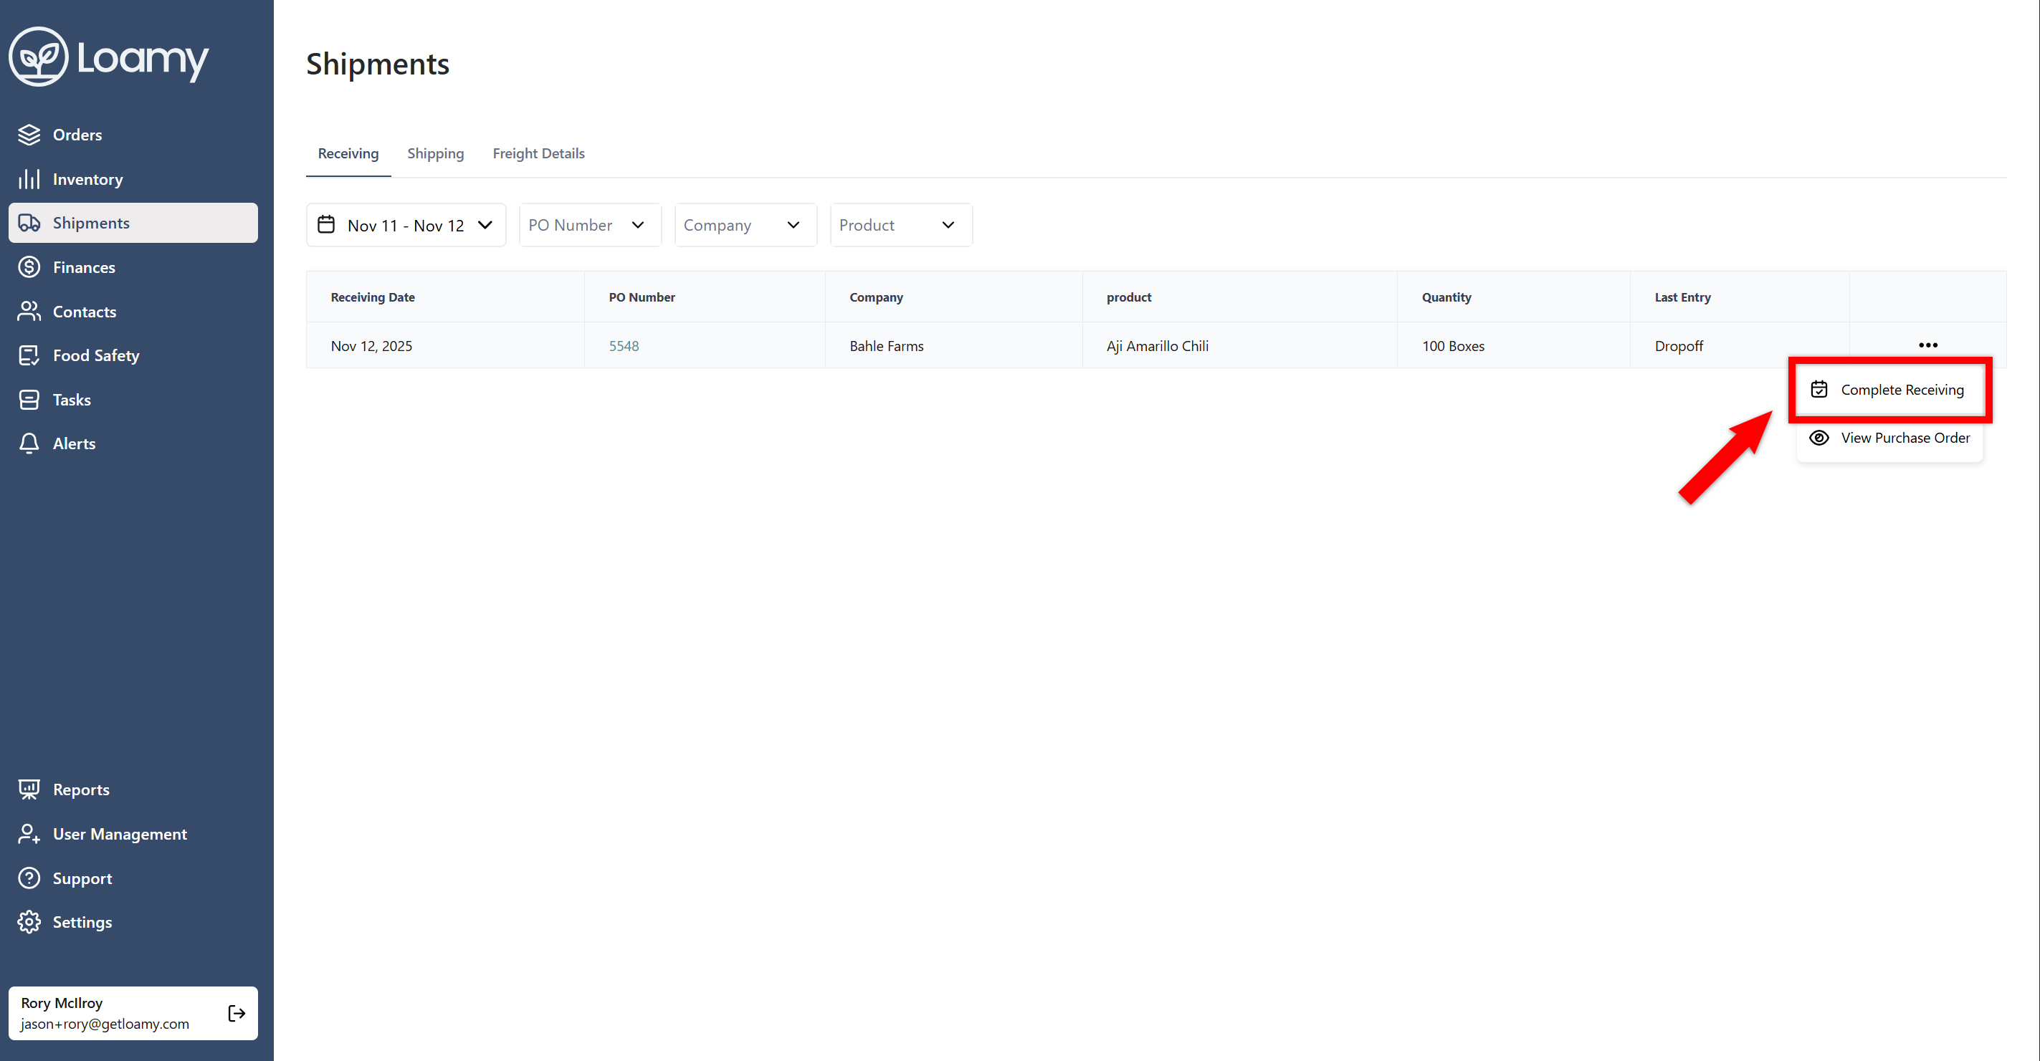Open Settings with the gear icon
Screen dimensions: 2040x1061
coord(29,921)
